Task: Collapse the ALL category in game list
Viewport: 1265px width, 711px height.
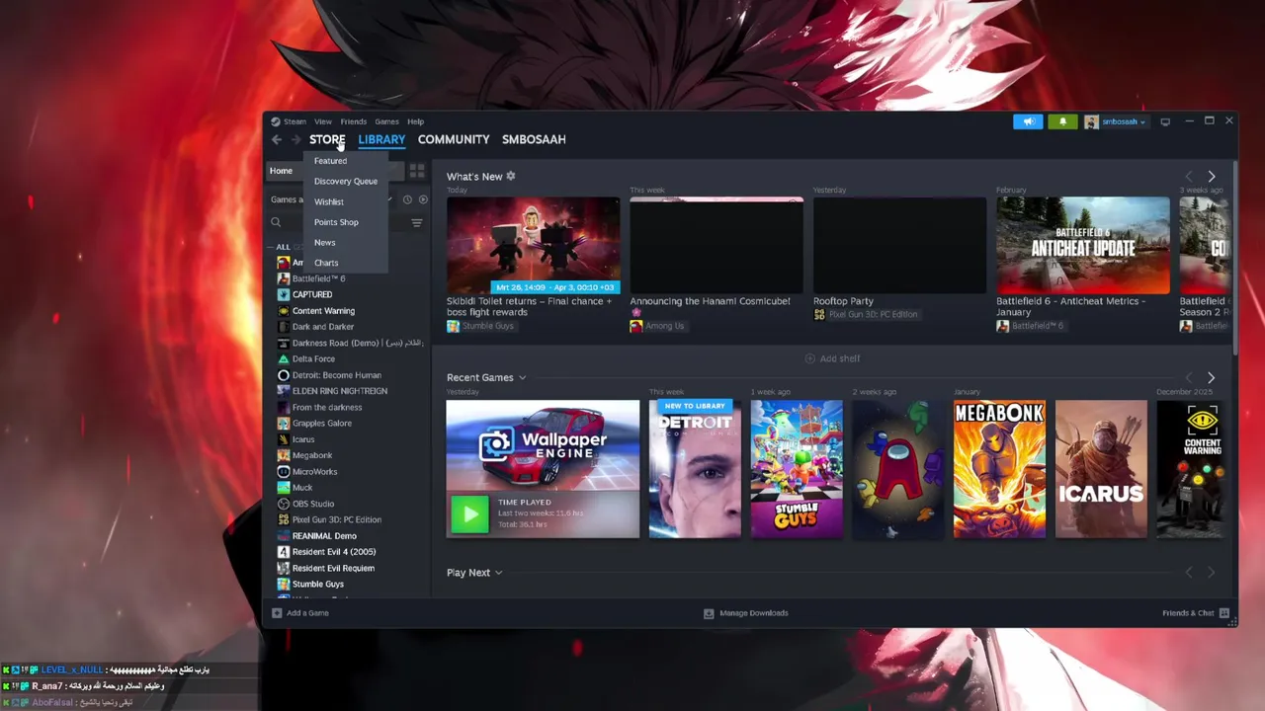Action: (269, 247)
